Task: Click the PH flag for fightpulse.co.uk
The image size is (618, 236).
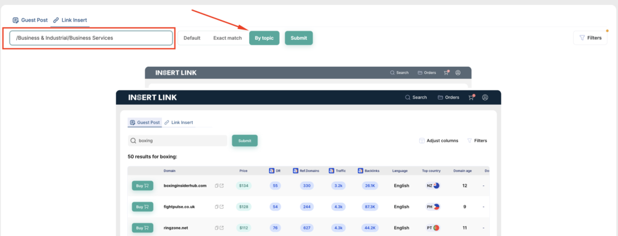Action: coord(436,206)
